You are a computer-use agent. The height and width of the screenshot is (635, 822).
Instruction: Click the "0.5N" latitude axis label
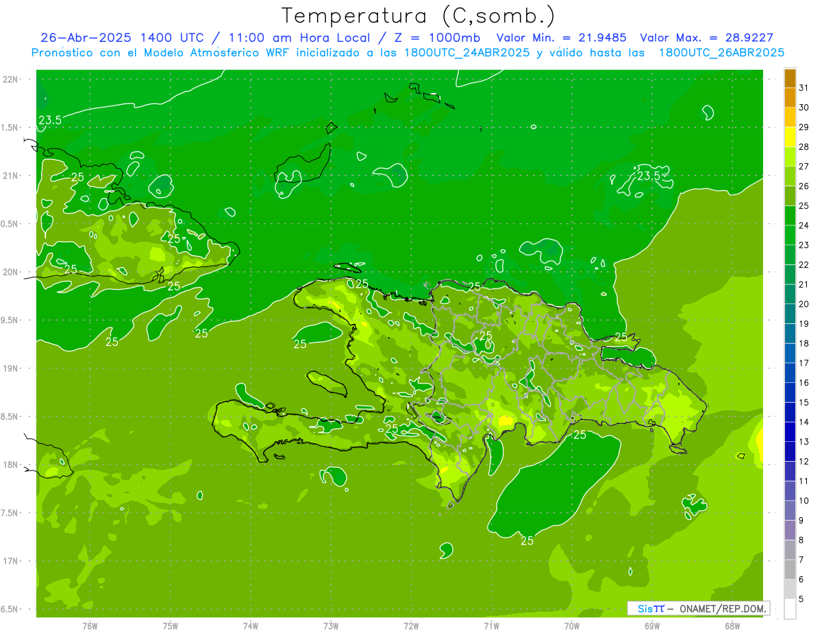(10, 224)
